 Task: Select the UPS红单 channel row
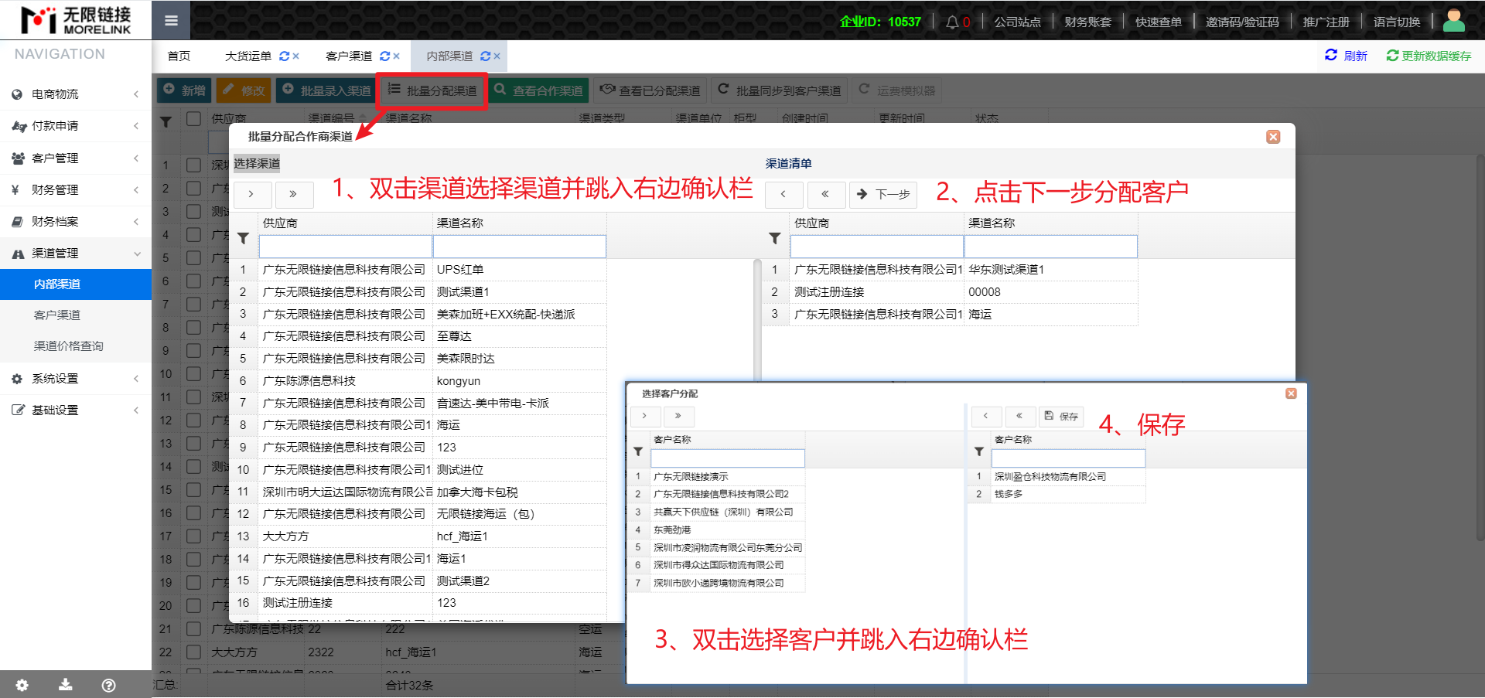click(460, 270)
